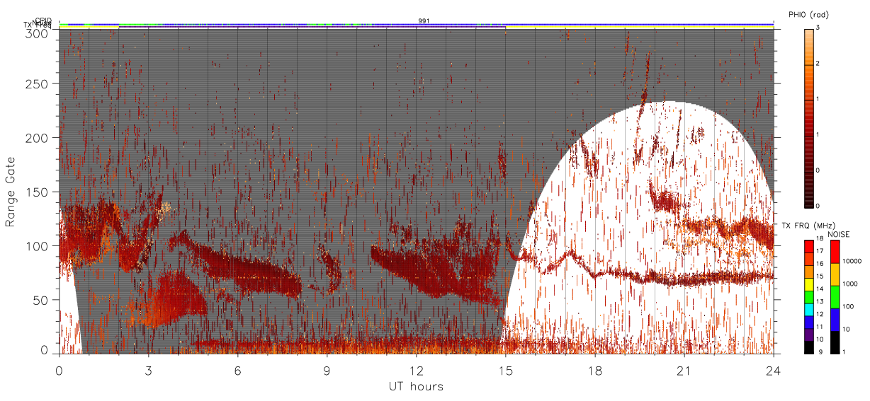Select the green NOISE swatch between 100 and 1000
Image resolution: width=870 pixels, height=401 pixels.
[x=835, y=297]
